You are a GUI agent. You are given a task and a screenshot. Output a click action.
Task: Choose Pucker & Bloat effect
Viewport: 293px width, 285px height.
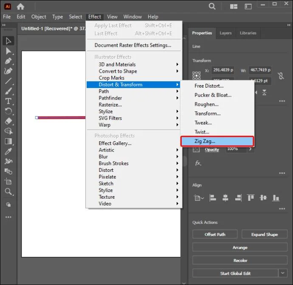(x=217, y=95)
